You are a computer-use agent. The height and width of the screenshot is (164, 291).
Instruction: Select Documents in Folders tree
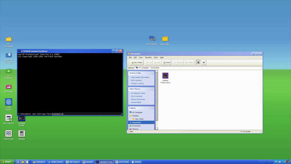[x=141, y=122]
